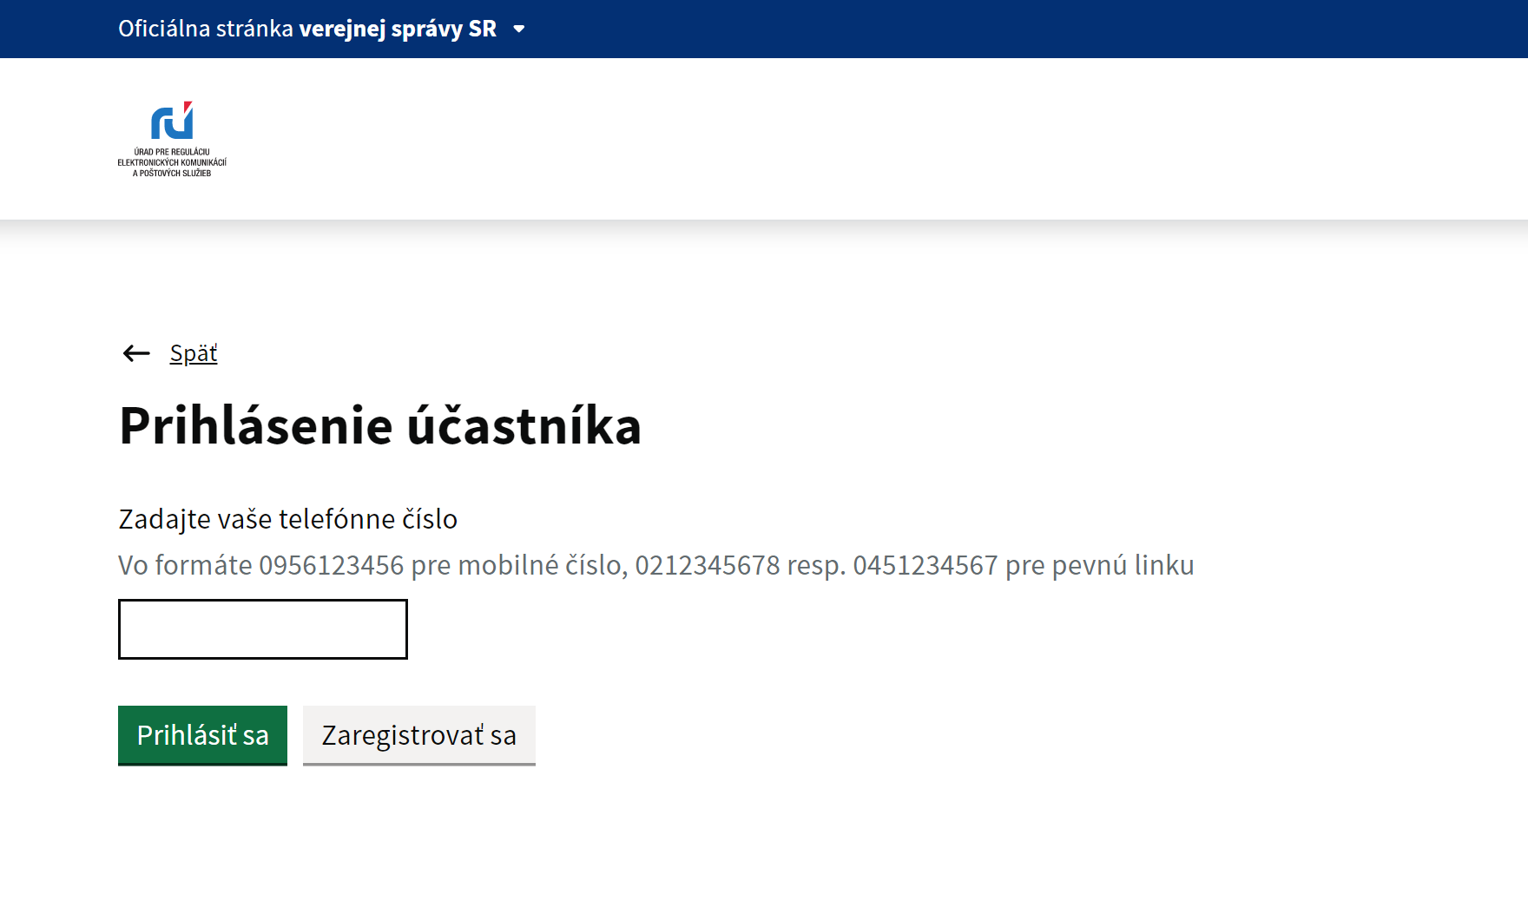Click the word 'účastníka' in the heading
Viewport: 1528px width, 914px height.
coord(524,426)
